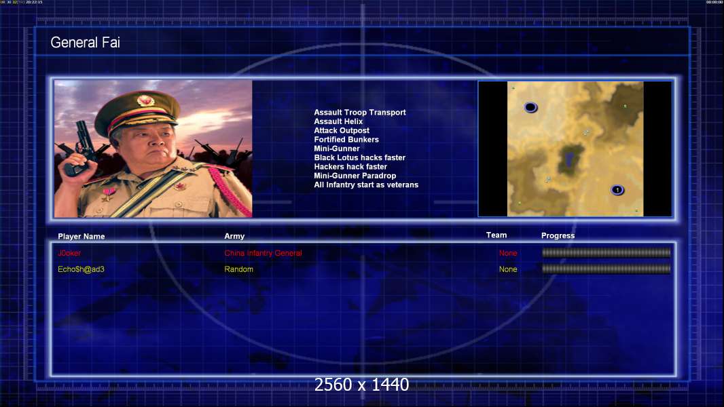Click the Attack Outpost ability text

click(342, 130)
